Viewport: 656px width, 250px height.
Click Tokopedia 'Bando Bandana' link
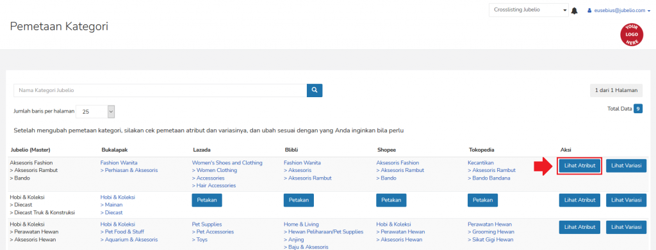coord(489,178)
